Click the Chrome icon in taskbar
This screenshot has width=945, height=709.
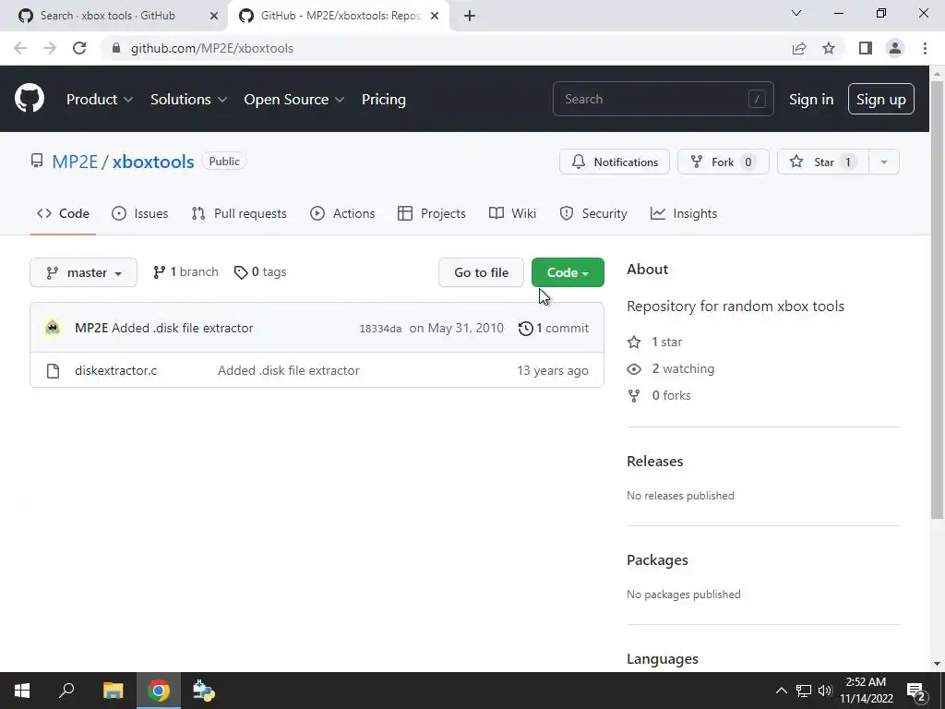(x=159, y=691)
